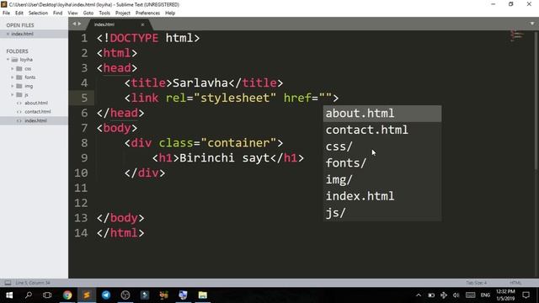Change HTML syntax in status bar
539x303 pixels.
tap(515, 283)
